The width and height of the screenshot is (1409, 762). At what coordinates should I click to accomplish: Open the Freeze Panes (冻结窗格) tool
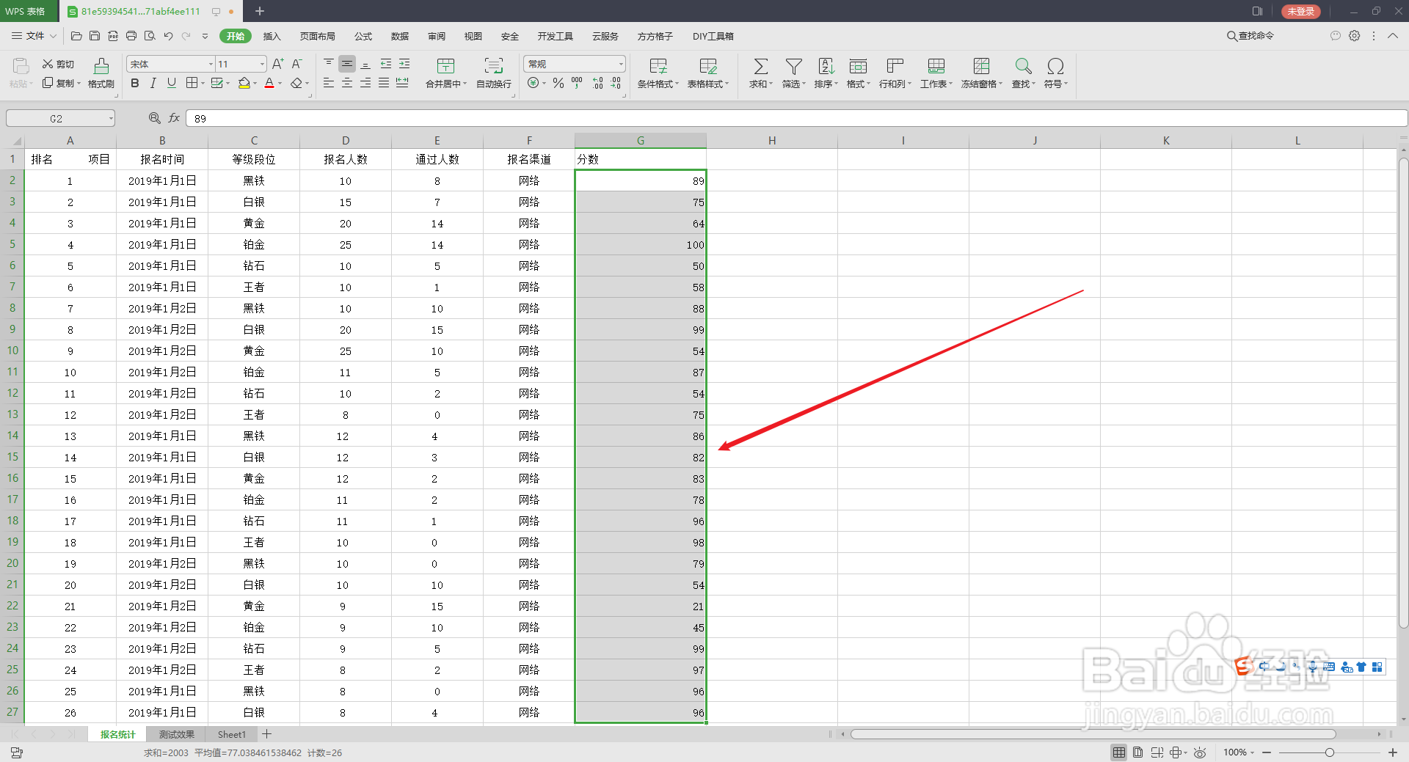click(x=981, y=73)
